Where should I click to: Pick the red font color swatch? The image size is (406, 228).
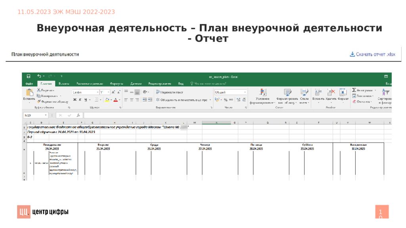click(x=115, y=100)
